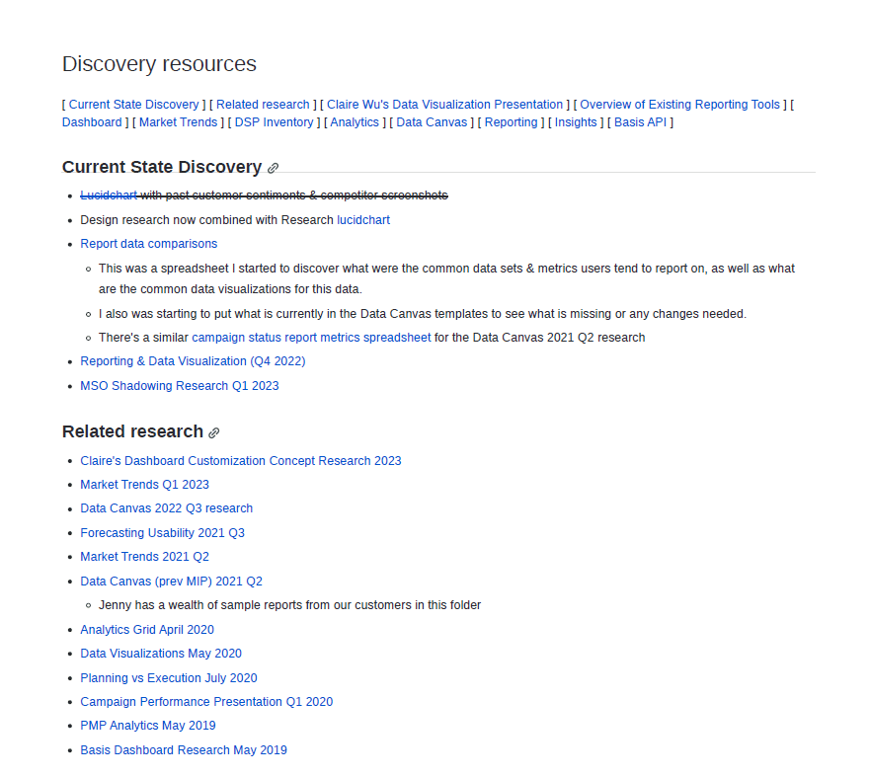Open Analytics Grid April 2020 link
Viewport: 870px width, 777px height.
(146, 630)
